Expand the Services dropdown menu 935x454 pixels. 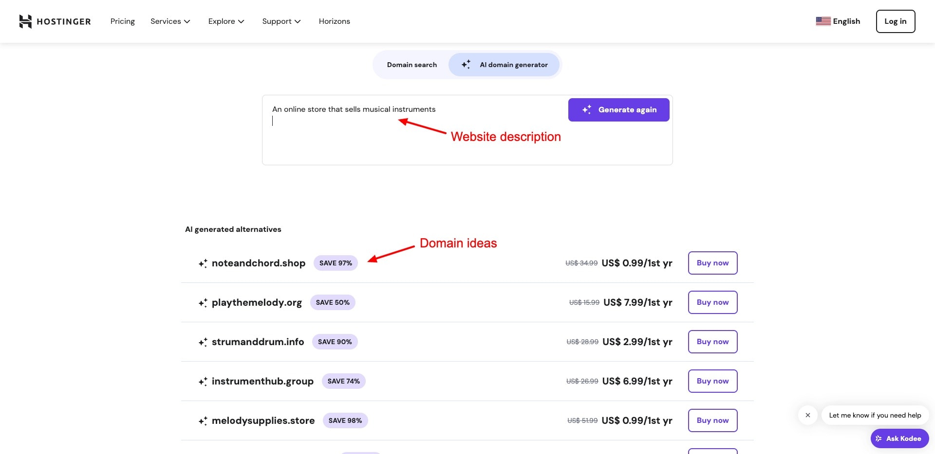tap(170, 21)
